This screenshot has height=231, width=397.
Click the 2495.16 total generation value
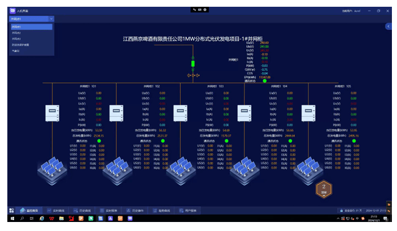[x=354, y=136]
